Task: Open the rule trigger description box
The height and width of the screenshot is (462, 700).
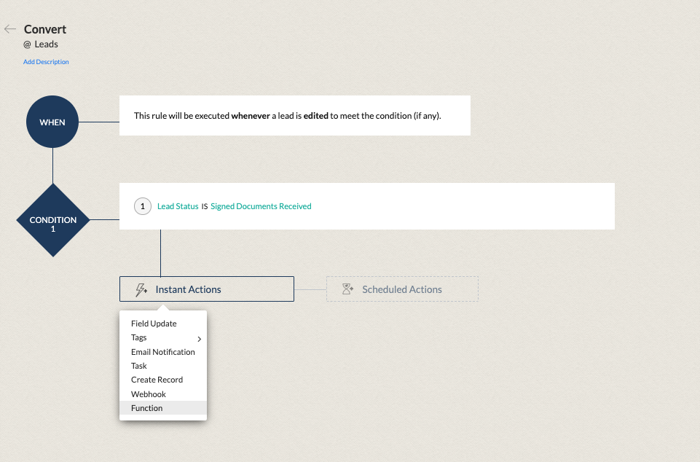Action: tap(294, 115)
